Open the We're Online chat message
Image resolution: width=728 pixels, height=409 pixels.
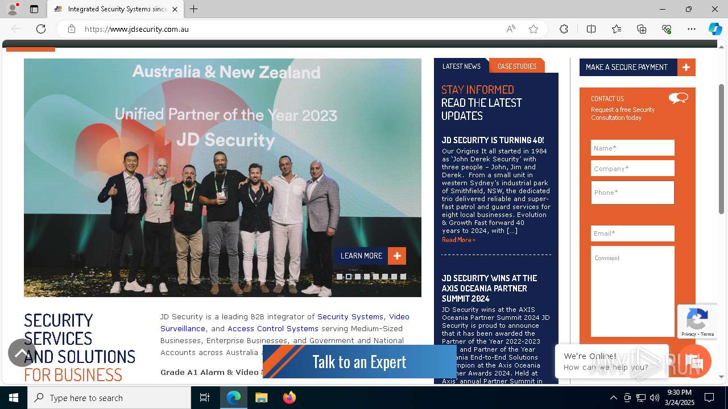(x=611, y=361)
